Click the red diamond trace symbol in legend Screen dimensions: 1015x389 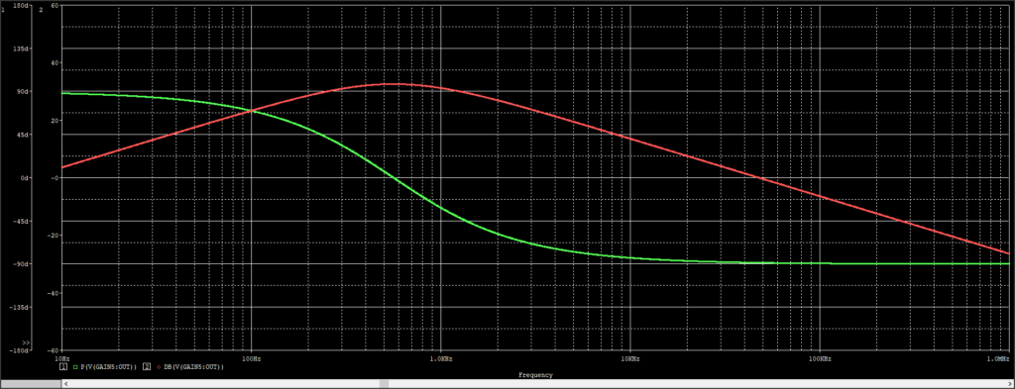click(x=159, y=367)
